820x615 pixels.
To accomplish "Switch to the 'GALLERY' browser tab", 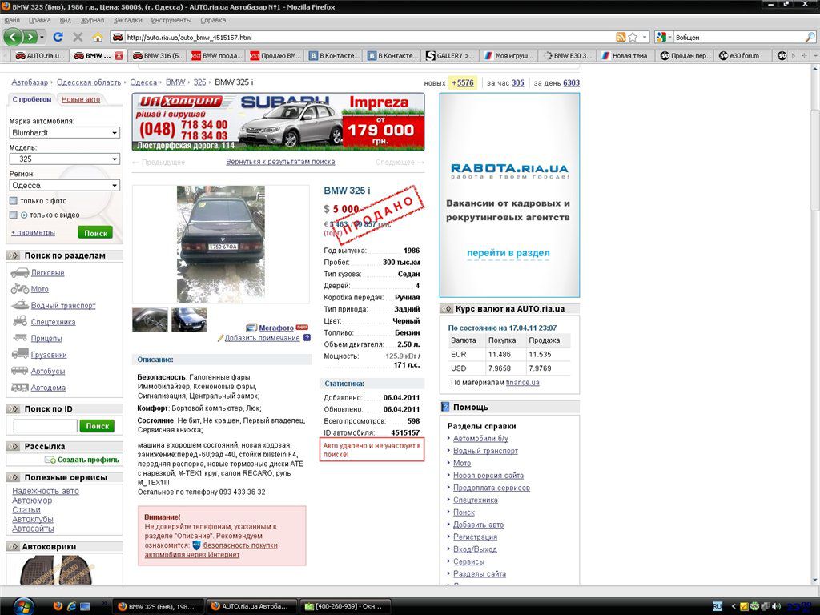I will coord(451,55).
